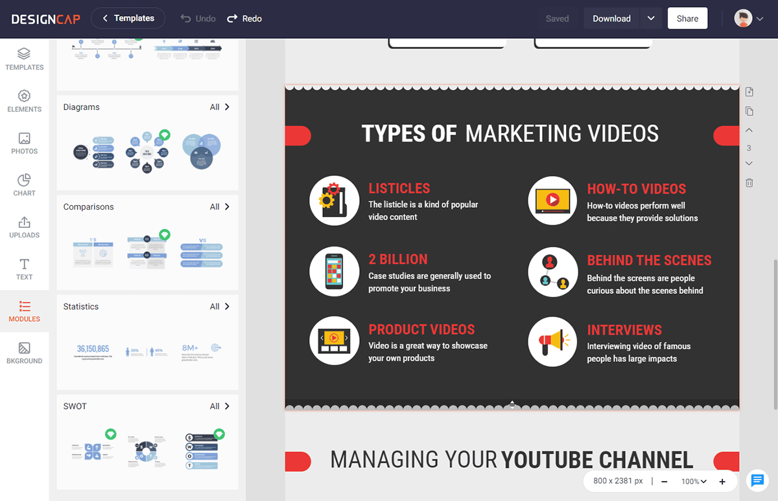778x501 pixels.
Task: Open the chat support bubble
Action: (x=757, y=480)
